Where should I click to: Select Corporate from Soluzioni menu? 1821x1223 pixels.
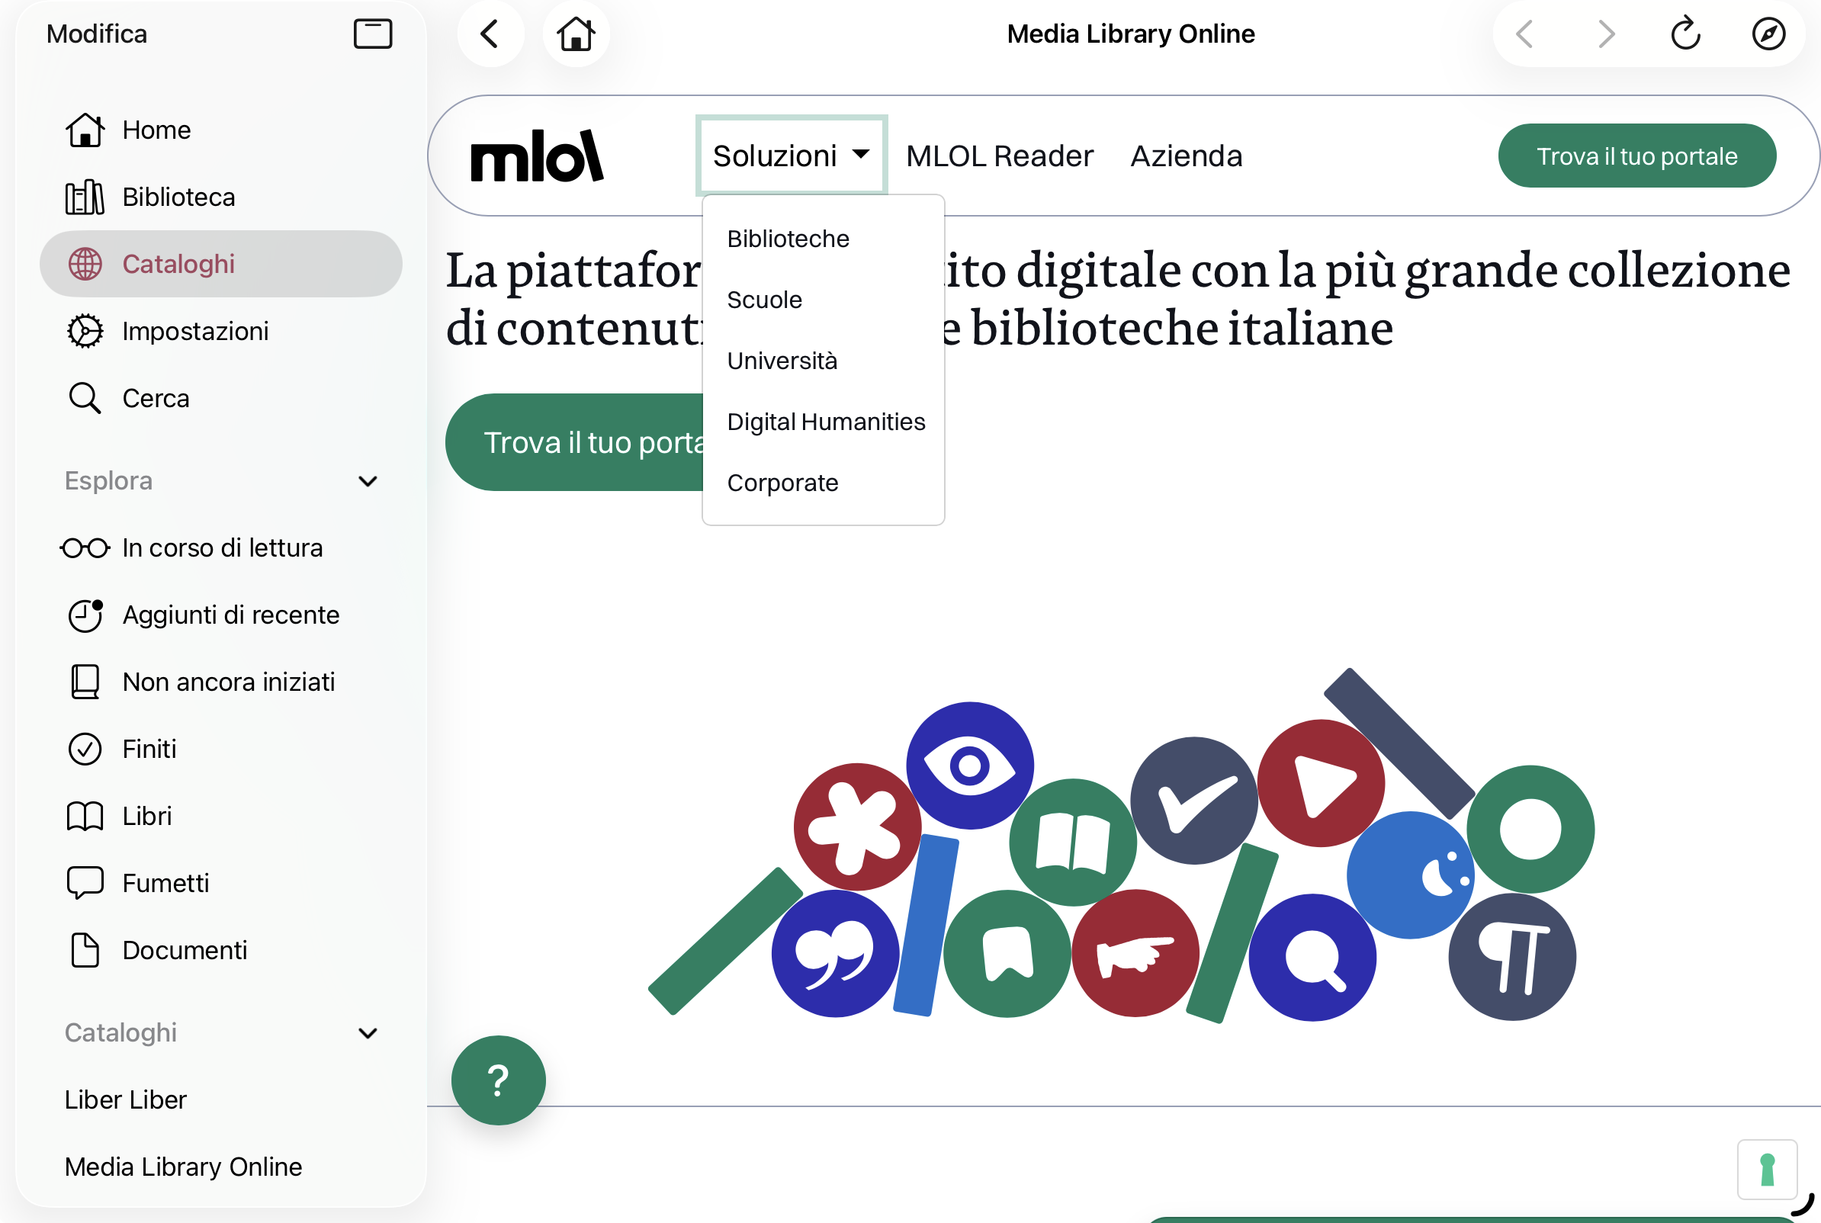782,483
